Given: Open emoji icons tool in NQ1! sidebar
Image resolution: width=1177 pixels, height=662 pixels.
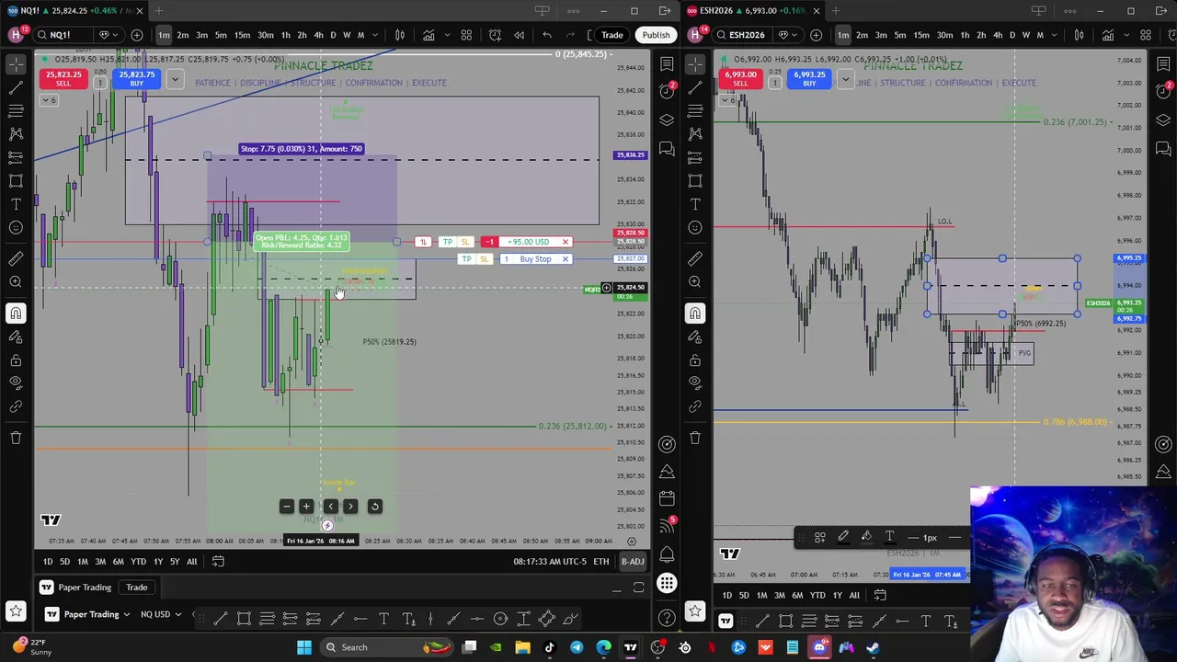Looking at the screenshot, I should pyautogui.click(x=16, y=227).
